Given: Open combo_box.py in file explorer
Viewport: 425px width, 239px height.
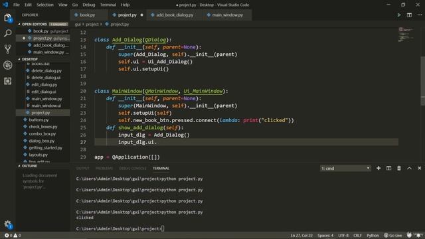Looking at the screenshot, I should tap(42, 134).
